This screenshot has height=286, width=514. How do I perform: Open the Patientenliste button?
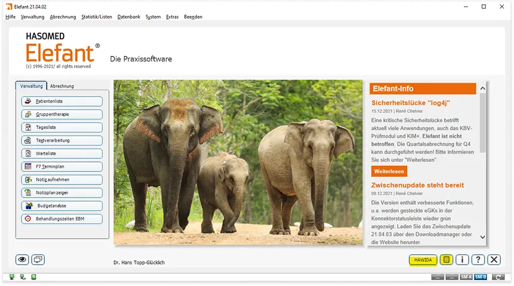[61, 102]
